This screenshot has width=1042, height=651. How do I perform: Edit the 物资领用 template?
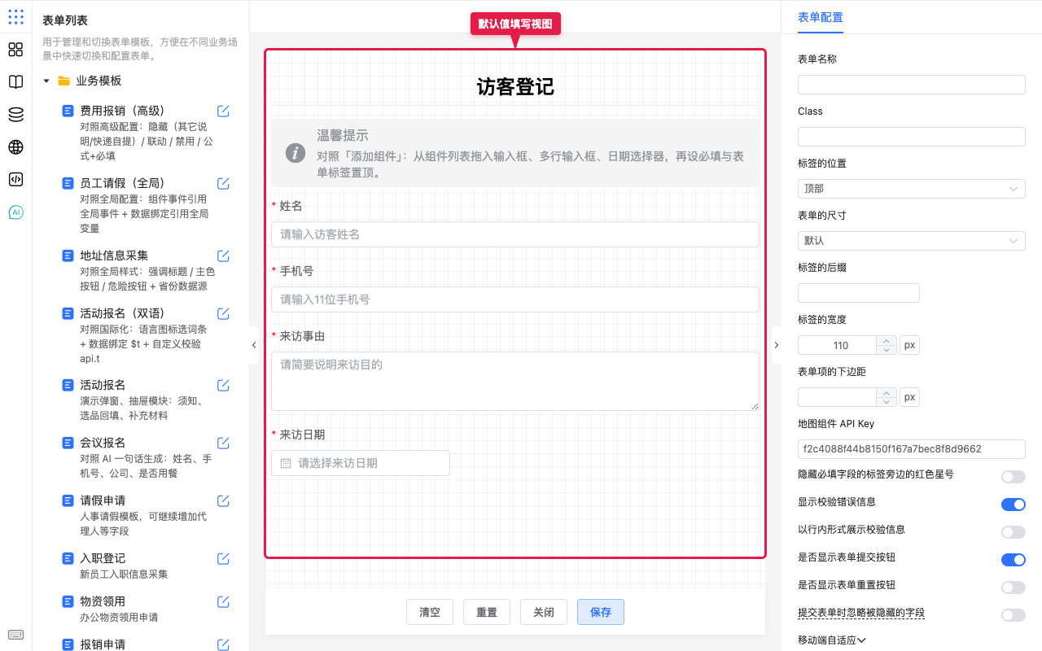coord(223,602)
